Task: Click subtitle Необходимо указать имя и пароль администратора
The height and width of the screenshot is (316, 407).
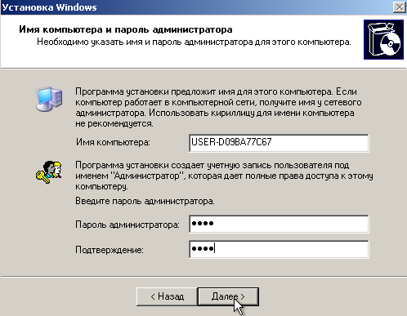Action: tap(194, 42)
